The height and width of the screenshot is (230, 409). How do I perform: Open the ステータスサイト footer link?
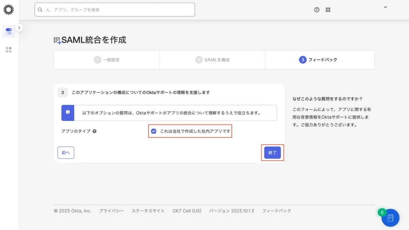[148, 211]
